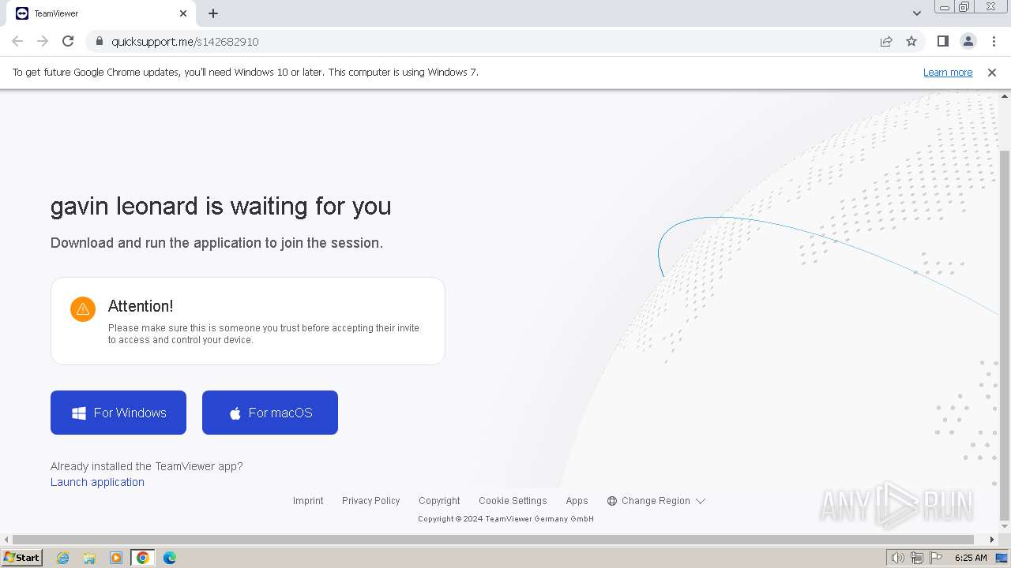Focus the address bar URL

pyautogui.click(x=185, y=41)
